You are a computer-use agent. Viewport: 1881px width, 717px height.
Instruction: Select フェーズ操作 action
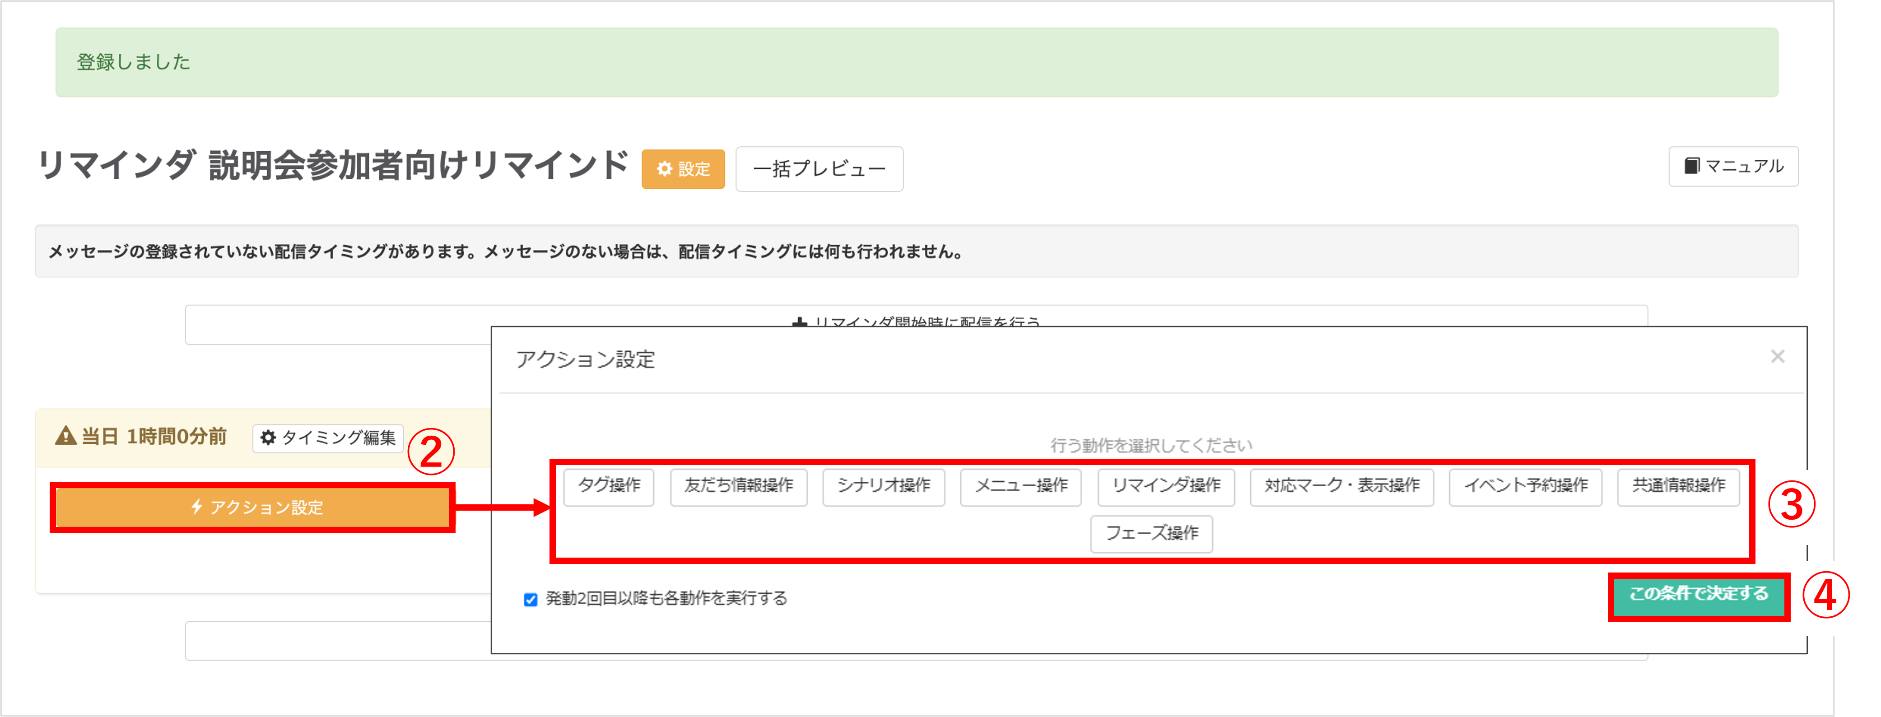click(1151, 534)
